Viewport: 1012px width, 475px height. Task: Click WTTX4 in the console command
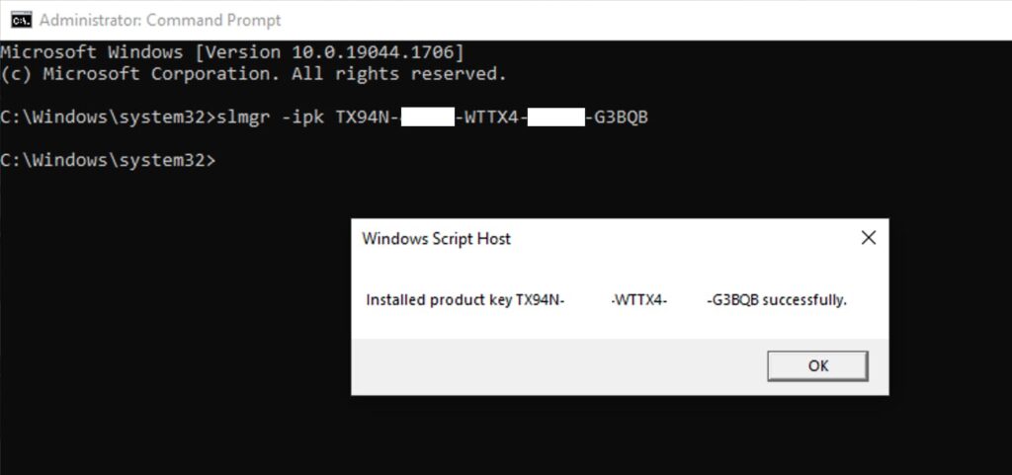click(491, 118)
